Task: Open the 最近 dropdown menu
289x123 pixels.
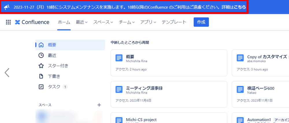Action: (82, 22)
